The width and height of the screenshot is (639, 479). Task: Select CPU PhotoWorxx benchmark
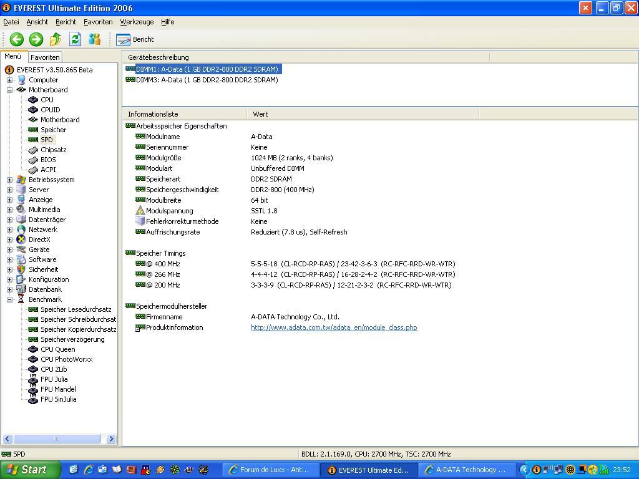[66, 359]
